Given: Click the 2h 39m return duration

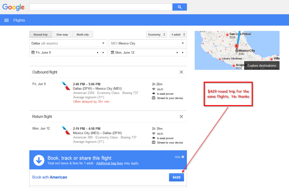Looking at the screenshot, I should (x=157, y=129).
